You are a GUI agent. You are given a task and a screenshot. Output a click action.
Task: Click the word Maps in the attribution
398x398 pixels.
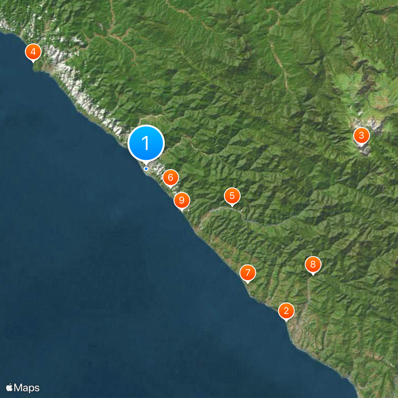(27, 388)
